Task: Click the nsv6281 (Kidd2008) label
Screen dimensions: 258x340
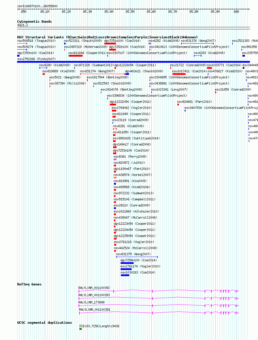Action: coord(128,126)
